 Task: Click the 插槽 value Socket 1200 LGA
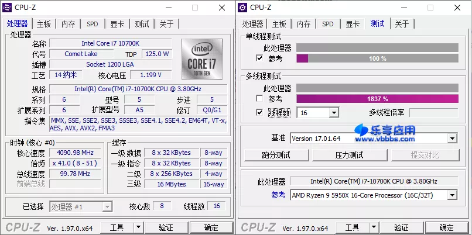pyautogui.click(x=111, y=64)
